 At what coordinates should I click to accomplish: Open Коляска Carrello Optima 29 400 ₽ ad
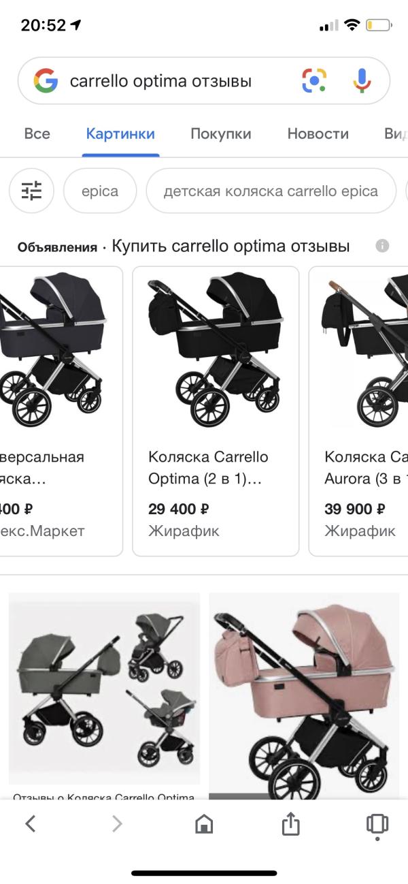pos(216,411)
